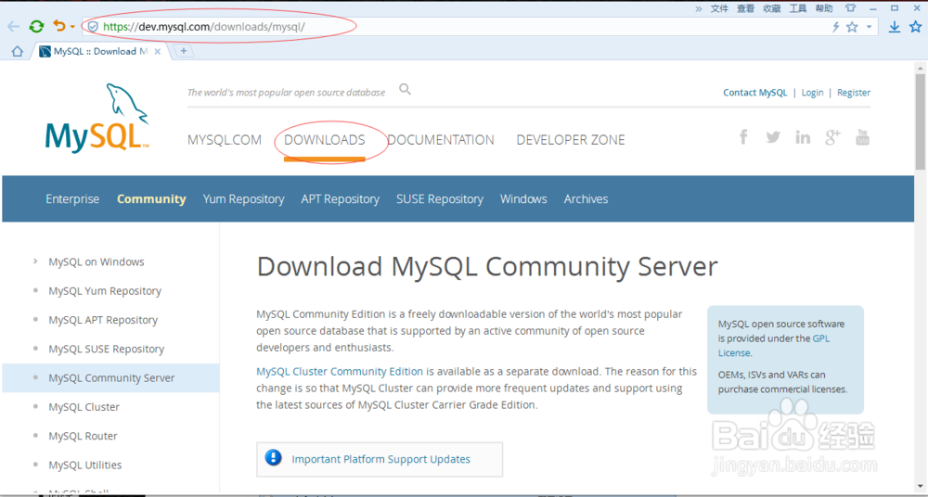This screenshot has width=928, height=497.
Task: Open the Facebook icon
Action: [743, 137]
